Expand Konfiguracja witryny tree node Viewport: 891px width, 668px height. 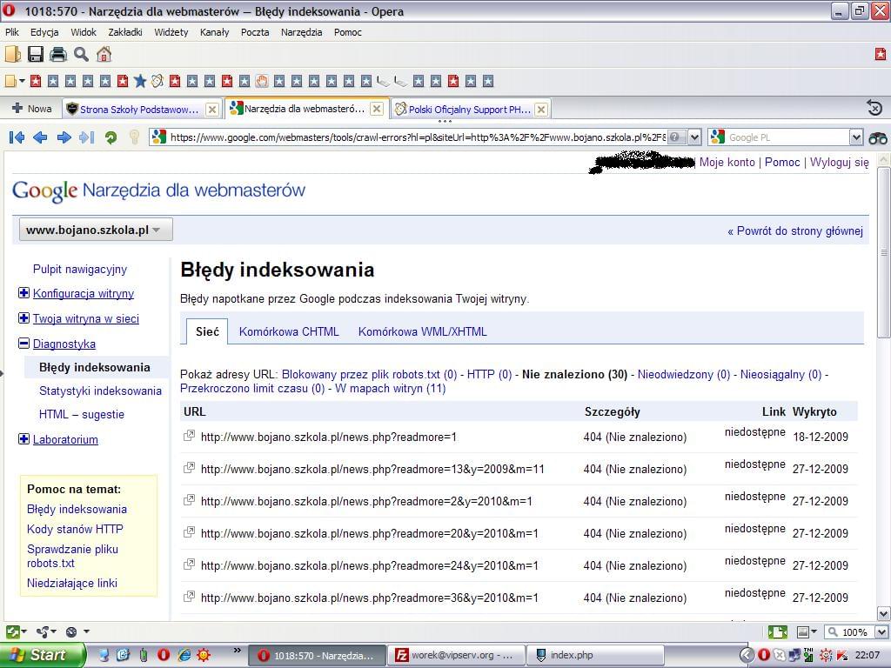23,293
